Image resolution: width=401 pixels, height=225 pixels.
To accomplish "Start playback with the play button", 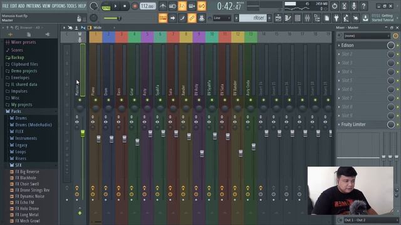I will (x=115, y=6).
